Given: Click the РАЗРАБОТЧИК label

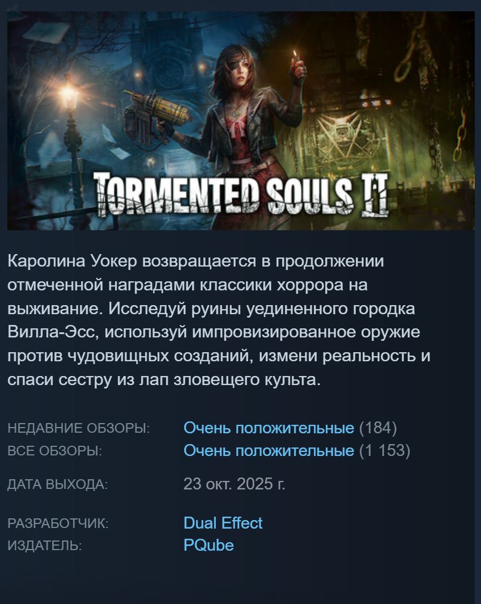Looking at the screenshot, I should pos(58,523).
